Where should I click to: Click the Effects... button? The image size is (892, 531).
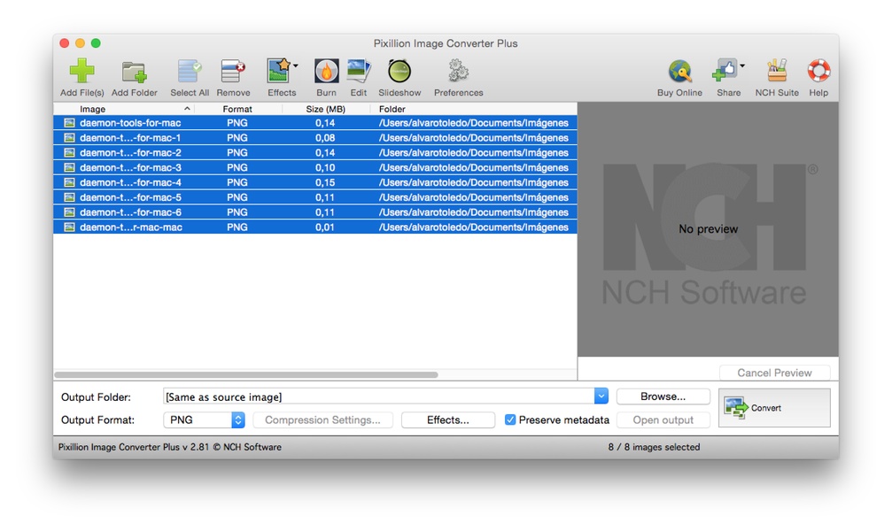pos(447,419)
